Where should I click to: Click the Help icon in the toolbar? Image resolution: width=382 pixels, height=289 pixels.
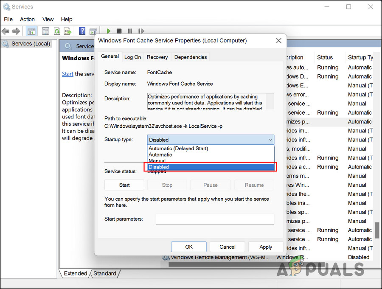pos(82,31)
